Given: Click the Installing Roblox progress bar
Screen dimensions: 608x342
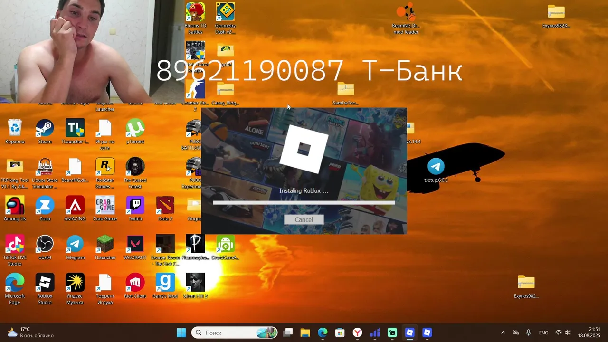Looking at the screenshot, I should click(x=304, y=202).
